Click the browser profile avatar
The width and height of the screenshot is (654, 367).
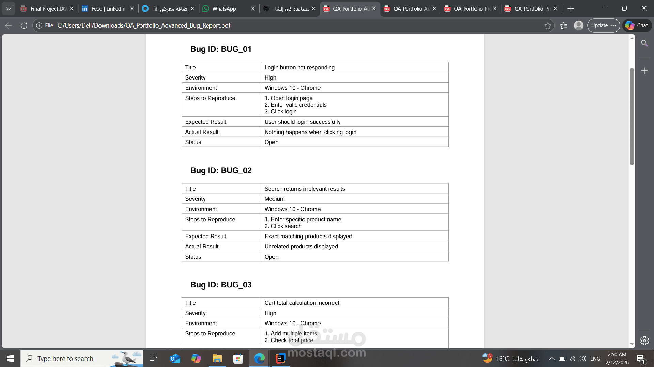pyautogui.click(x=578, y=25)
